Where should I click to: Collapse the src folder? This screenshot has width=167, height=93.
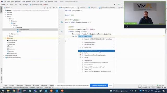click(x=6, y=17)
